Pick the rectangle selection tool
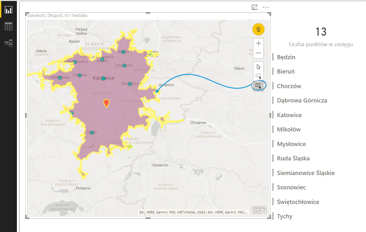366x232 pixels. [x=258, y=76]
